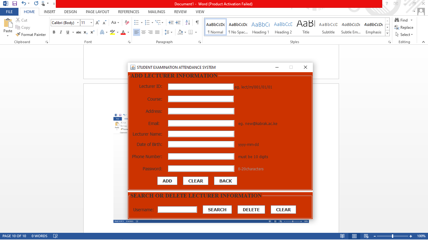Toggle bold formatting in the Font group
The height and width of the screenshot is (240, 428).
(54, 32)
